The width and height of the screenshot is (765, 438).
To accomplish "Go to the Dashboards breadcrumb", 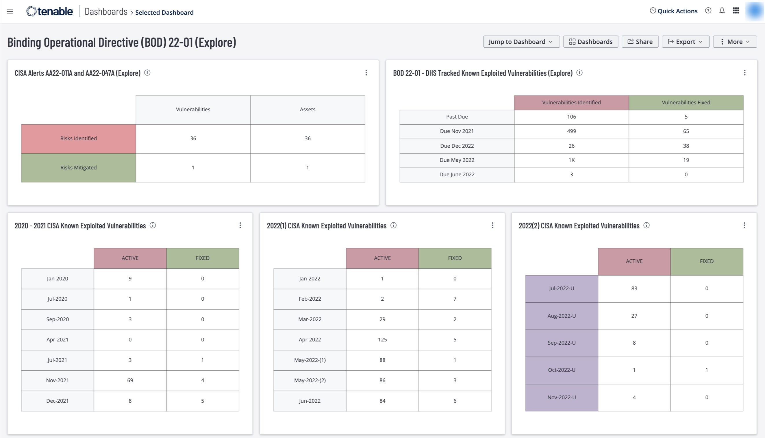I will 106,12.
